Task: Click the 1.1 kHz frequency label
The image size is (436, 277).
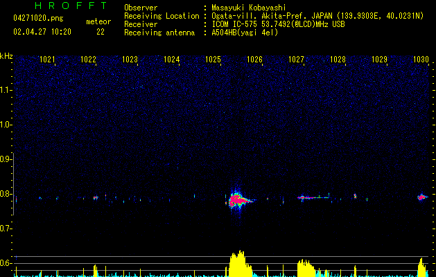Action: pos(6,90)
